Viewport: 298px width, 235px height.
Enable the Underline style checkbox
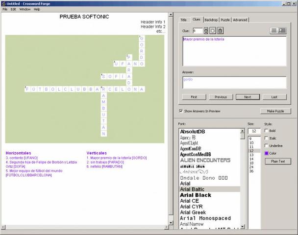[x=267, y=145]
